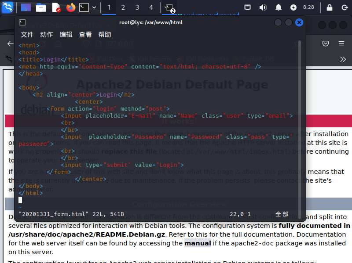Click the manual link on Apache page
The image size is (352, 263).
click(x=198, y=243)
